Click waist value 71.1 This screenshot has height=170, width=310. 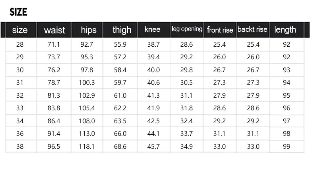[53, 45]
